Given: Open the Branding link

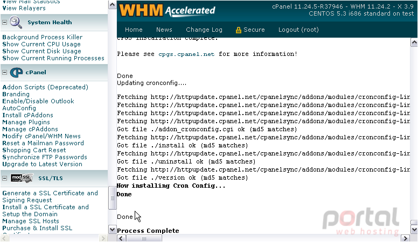Looking at the screenshot, I should coord(16,94).
